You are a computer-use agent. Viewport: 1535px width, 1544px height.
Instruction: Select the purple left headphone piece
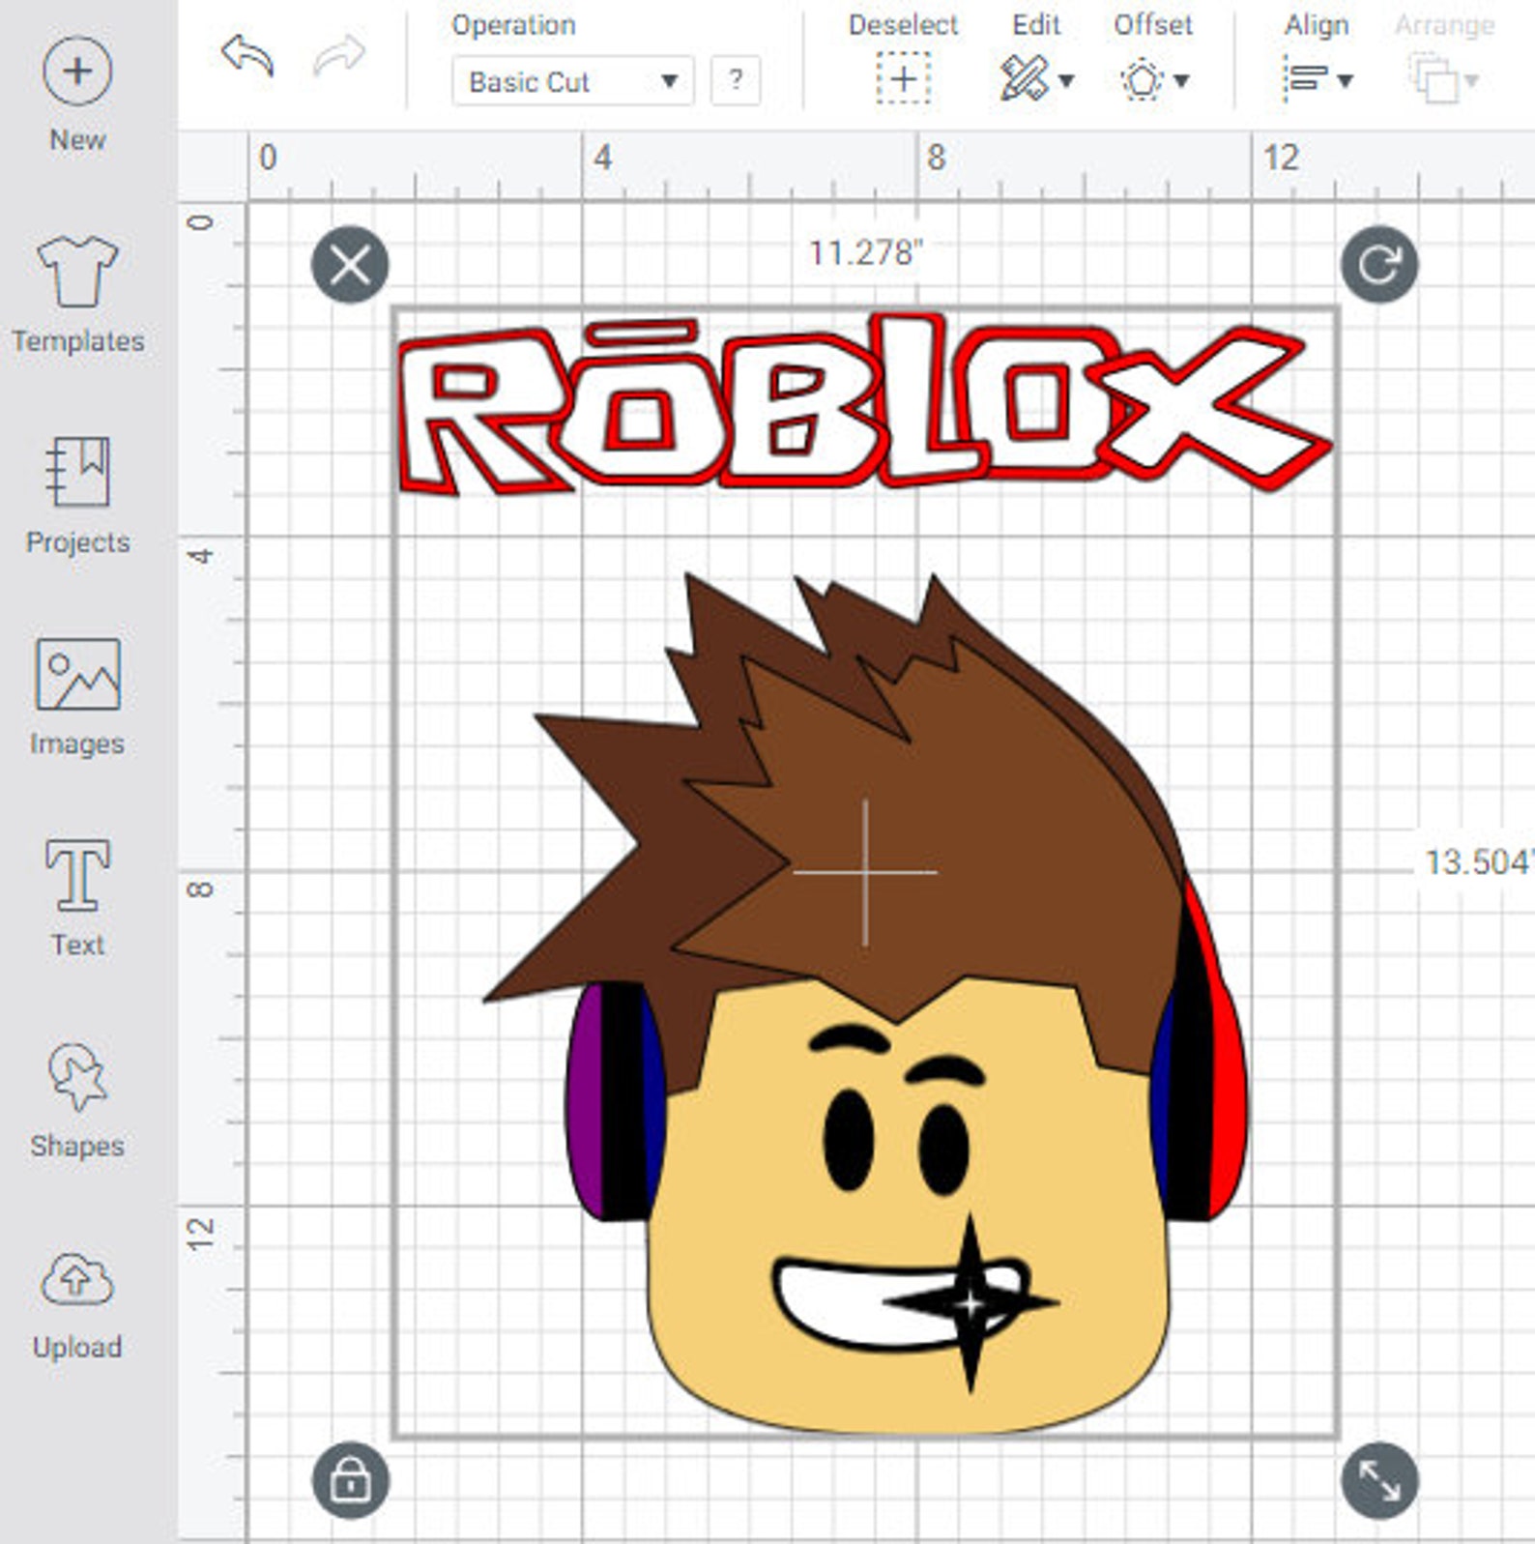(584, 1100)
